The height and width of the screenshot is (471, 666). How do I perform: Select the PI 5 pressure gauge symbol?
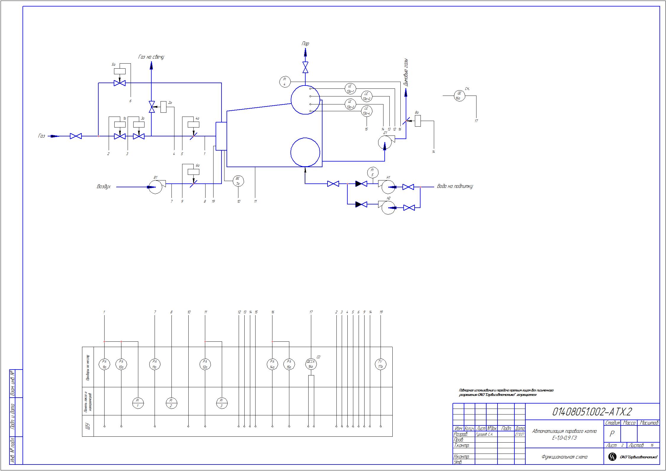point(373,172)
